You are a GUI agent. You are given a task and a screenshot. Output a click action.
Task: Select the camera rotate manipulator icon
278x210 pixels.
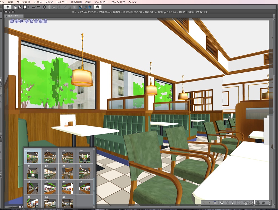[12, 21]
